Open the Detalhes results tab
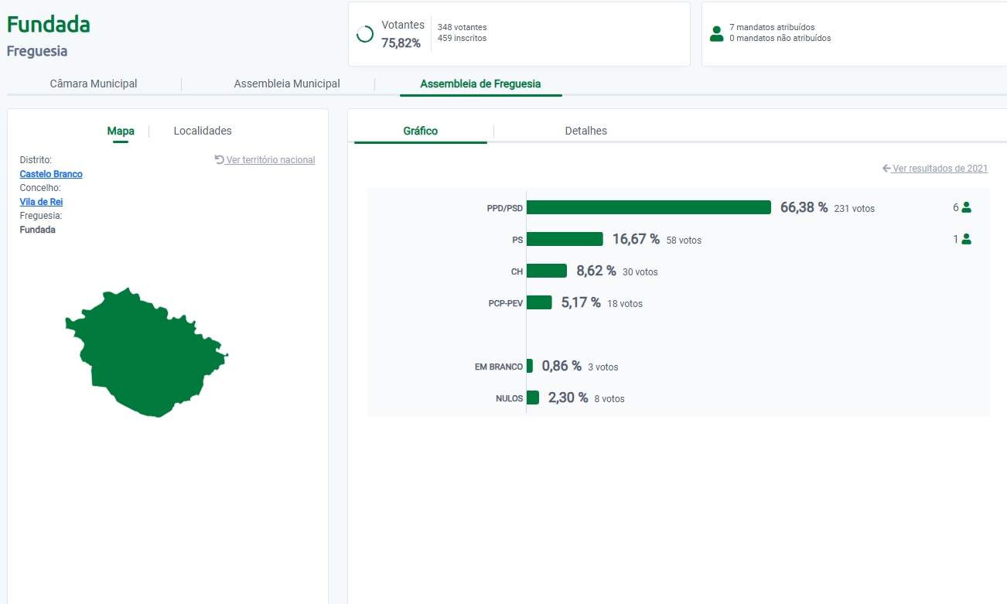The image size is (1007, 604). [x=585, y=131]
